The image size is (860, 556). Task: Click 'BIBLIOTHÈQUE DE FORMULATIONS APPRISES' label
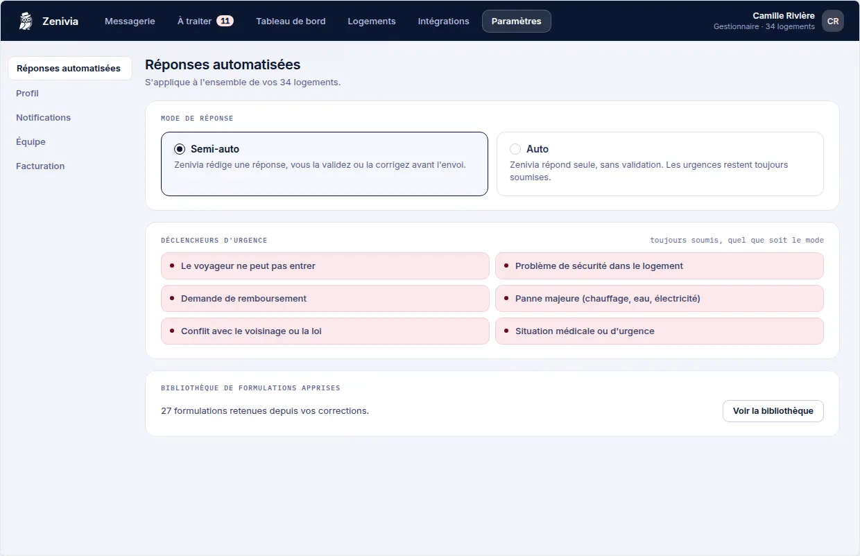(x=250, y=388)
